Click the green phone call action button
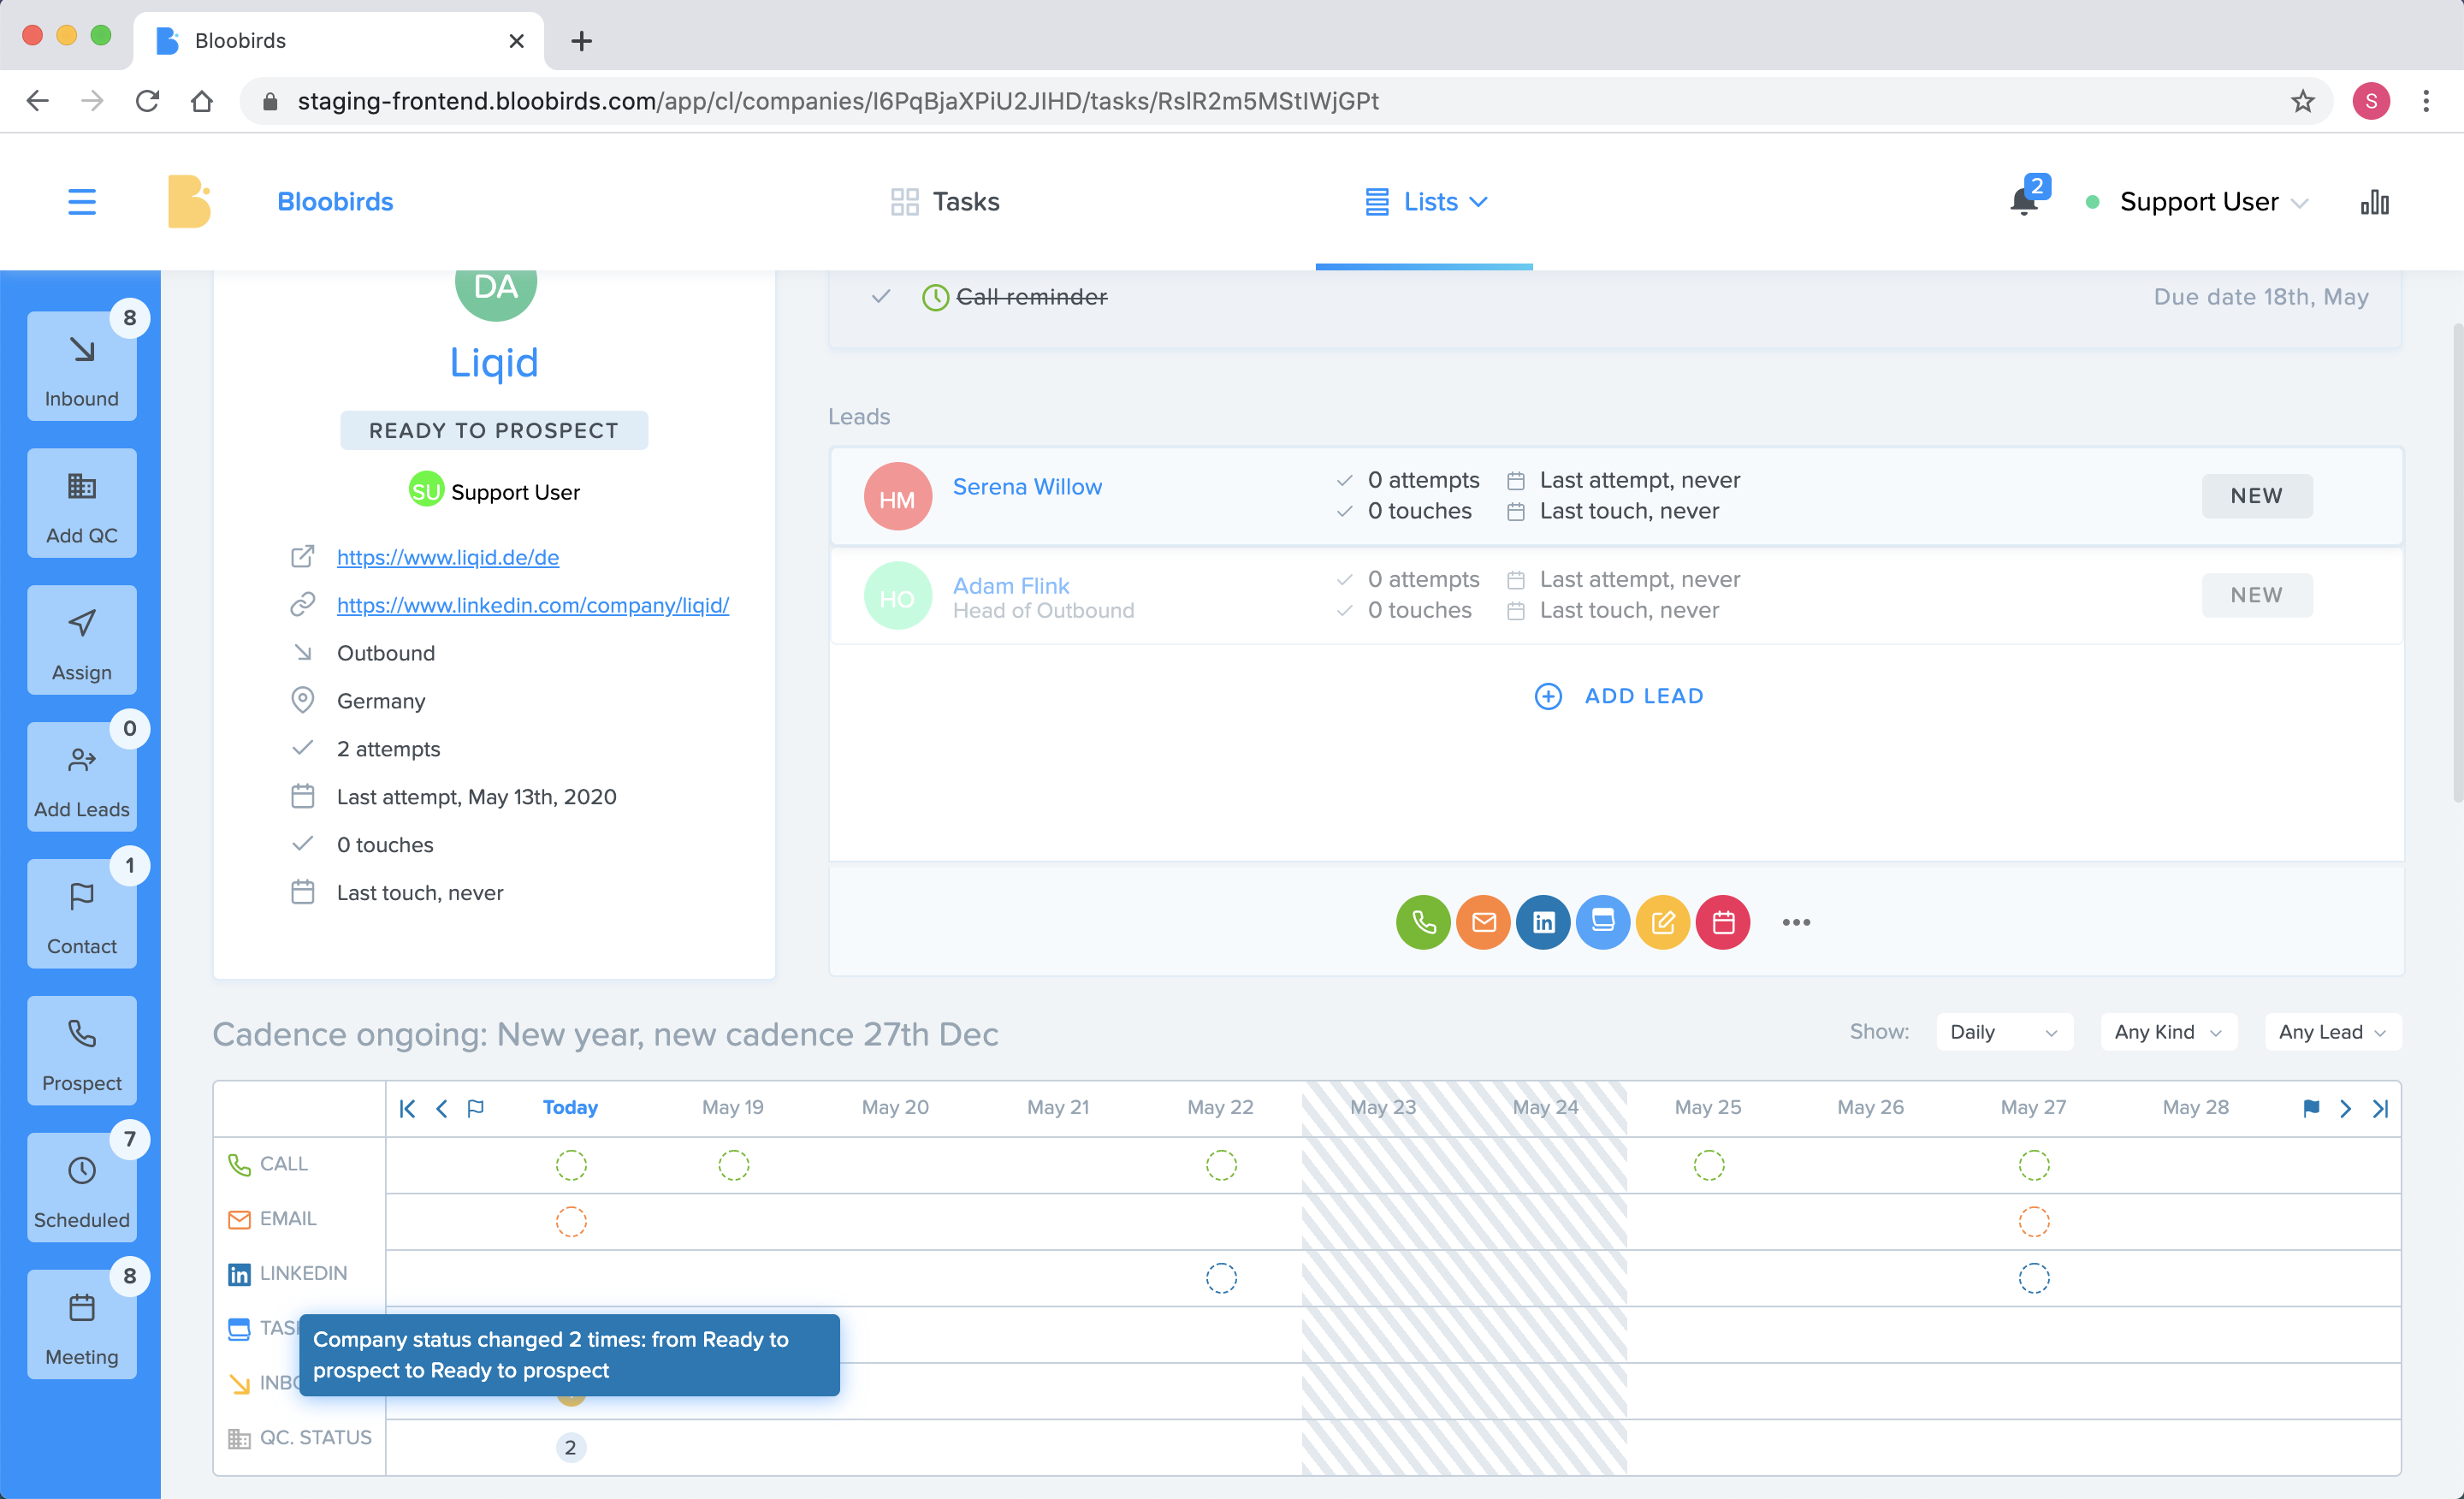Viewport: 2464px width, 1499px height. [x=1423, y=922]
